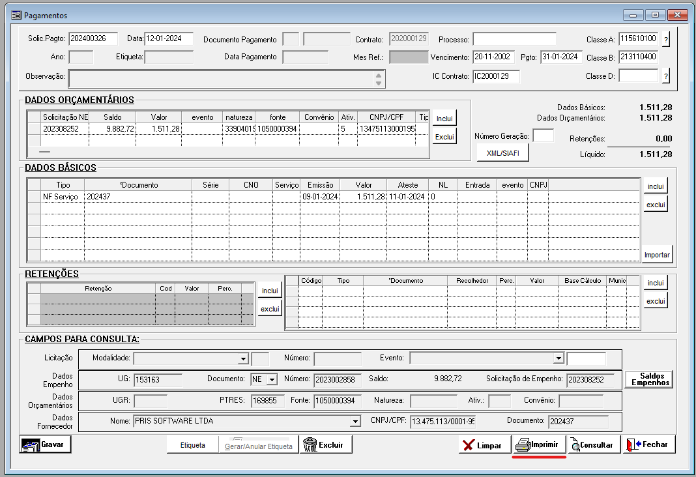Click the help question mark beside Classe A
Image resolution: width=696 pixels, height=477 pixels.
point(666,39)
